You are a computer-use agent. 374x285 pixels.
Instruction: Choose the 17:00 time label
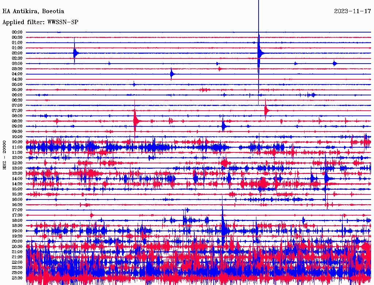pos(17,210)
